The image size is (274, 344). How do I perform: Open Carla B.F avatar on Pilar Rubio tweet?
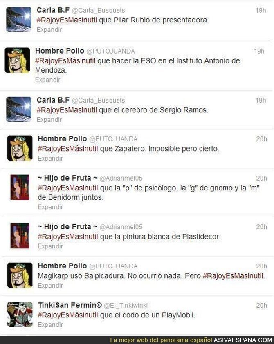coord(19,19)
